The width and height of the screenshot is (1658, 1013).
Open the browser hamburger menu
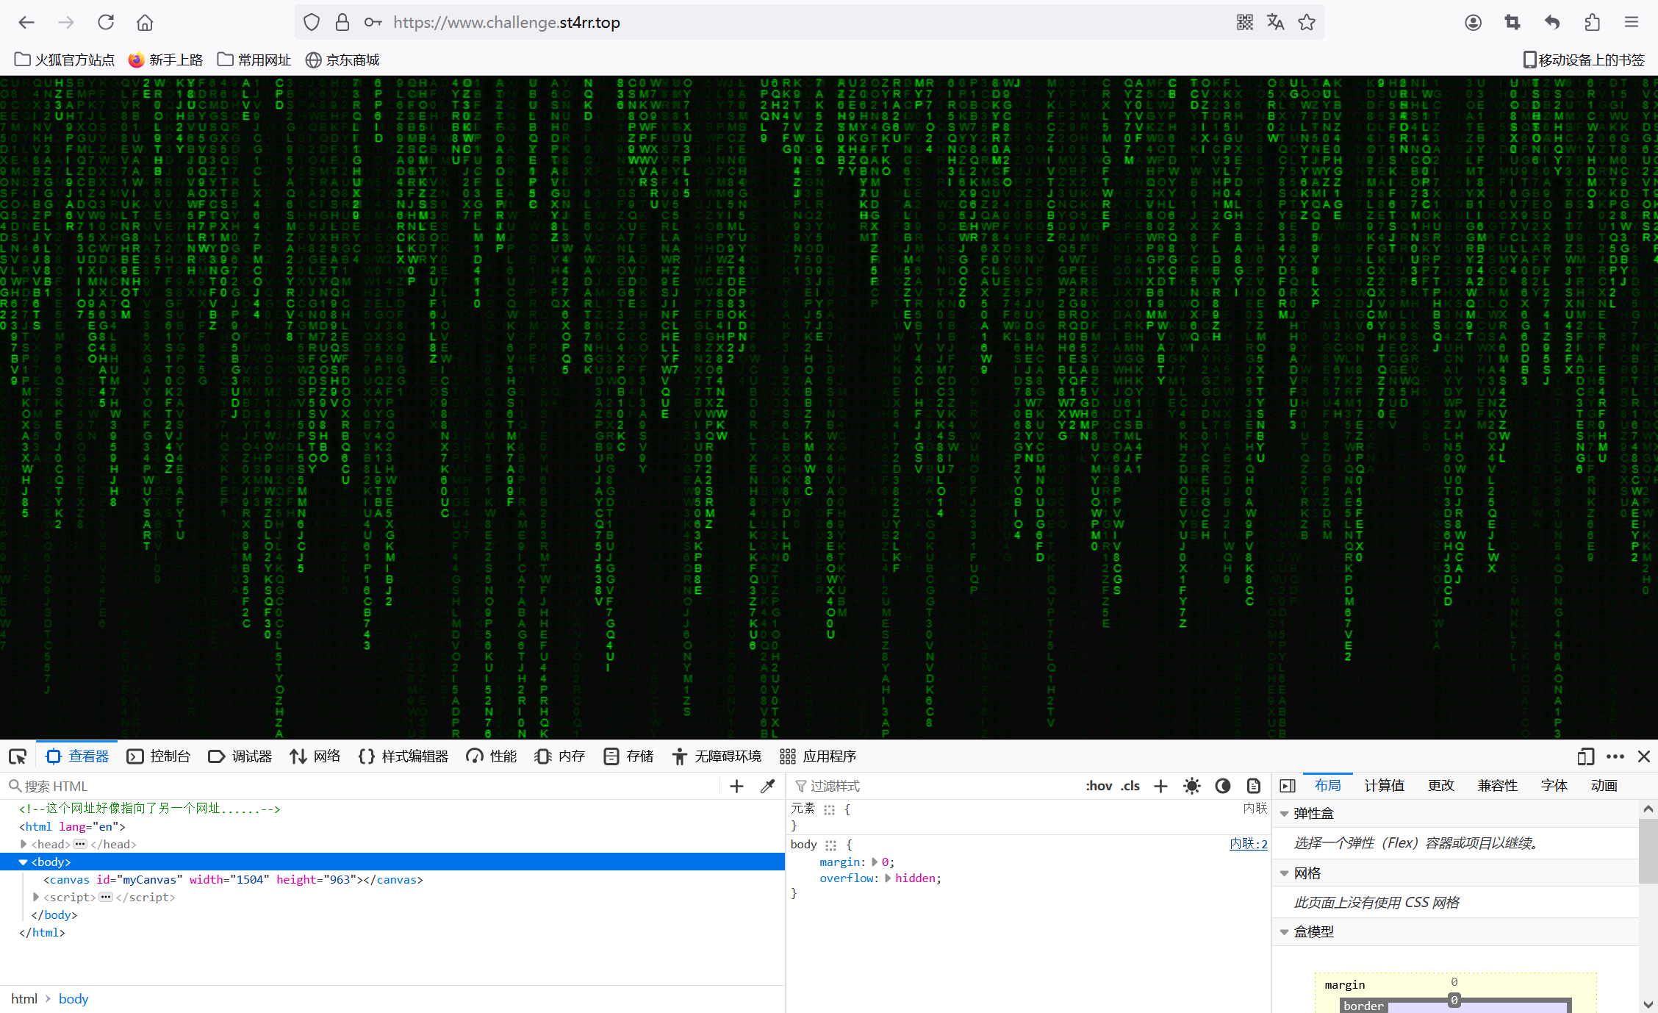pyautogui.click(x=1632, y=23)
